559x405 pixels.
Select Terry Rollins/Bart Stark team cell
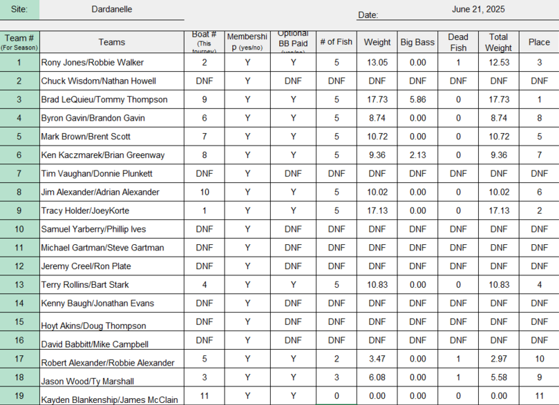click(111, 285)
